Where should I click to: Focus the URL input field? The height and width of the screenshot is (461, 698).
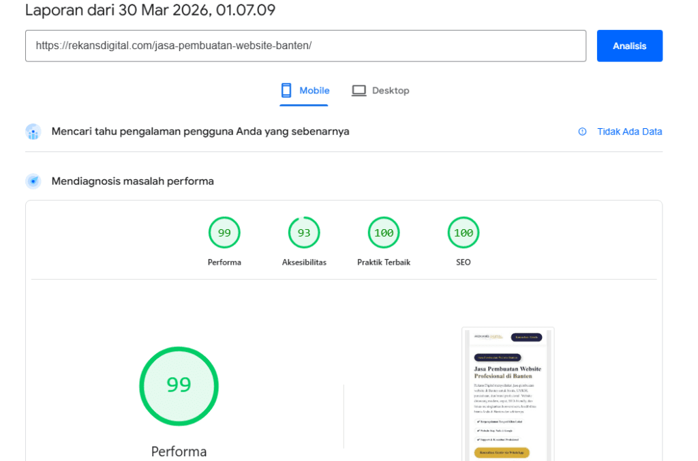click(x=305, y=46)
